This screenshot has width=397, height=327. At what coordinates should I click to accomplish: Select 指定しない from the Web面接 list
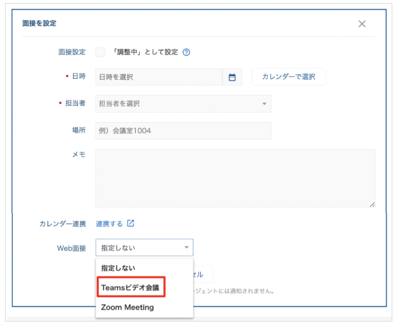pos(144,268)
